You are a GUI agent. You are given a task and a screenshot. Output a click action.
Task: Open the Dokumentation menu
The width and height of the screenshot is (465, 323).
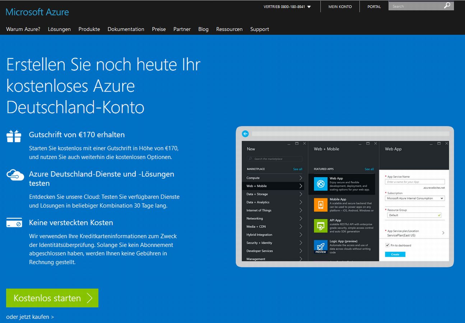(x=126, y=29)
